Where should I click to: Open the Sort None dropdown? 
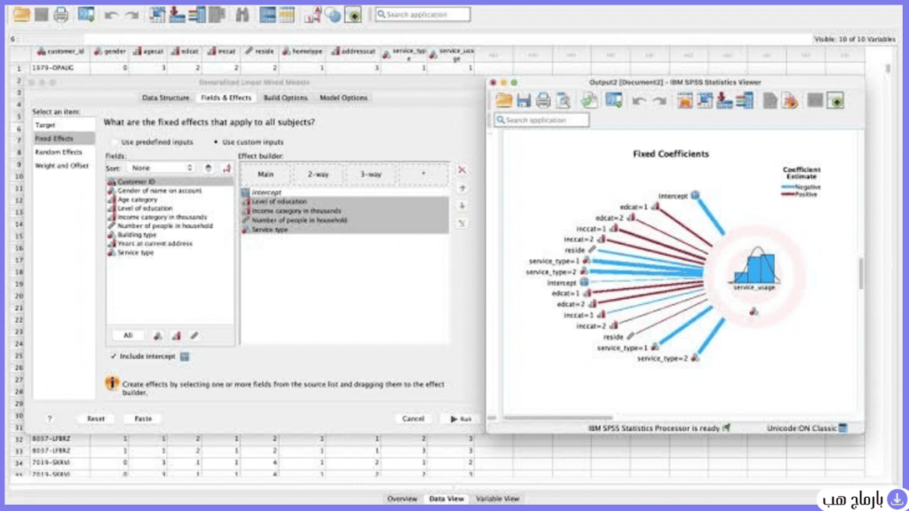coord(162,168)
